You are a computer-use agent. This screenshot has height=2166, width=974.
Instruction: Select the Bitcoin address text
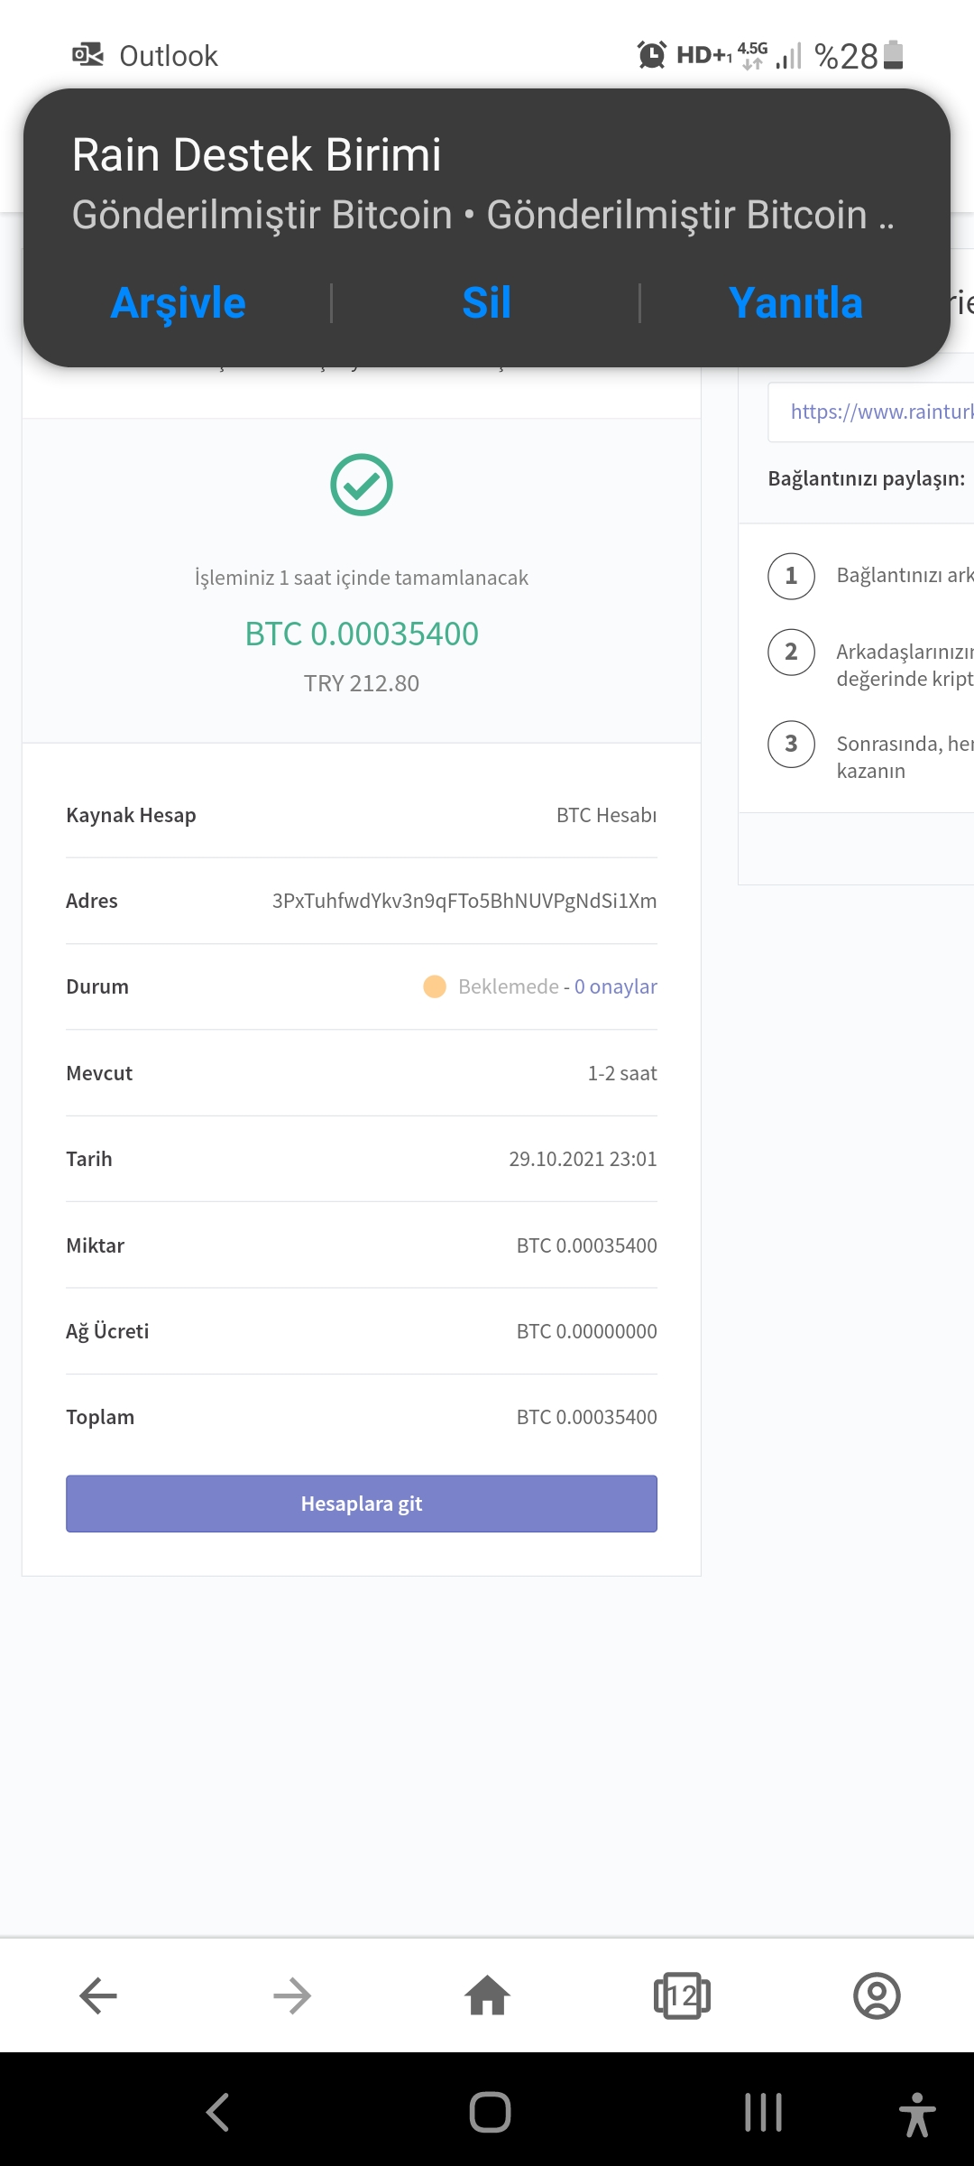pyautogui.click(x=464, y=901)
